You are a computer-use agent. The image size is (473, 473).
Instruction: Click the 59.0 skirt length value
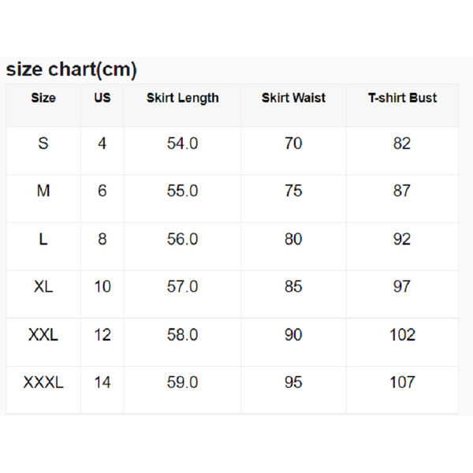[183, 382]
